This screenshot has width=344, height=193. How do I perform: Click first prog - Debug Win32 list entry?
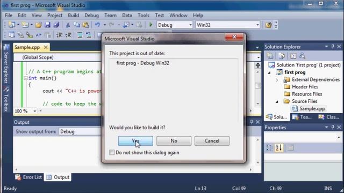point(143,63)
